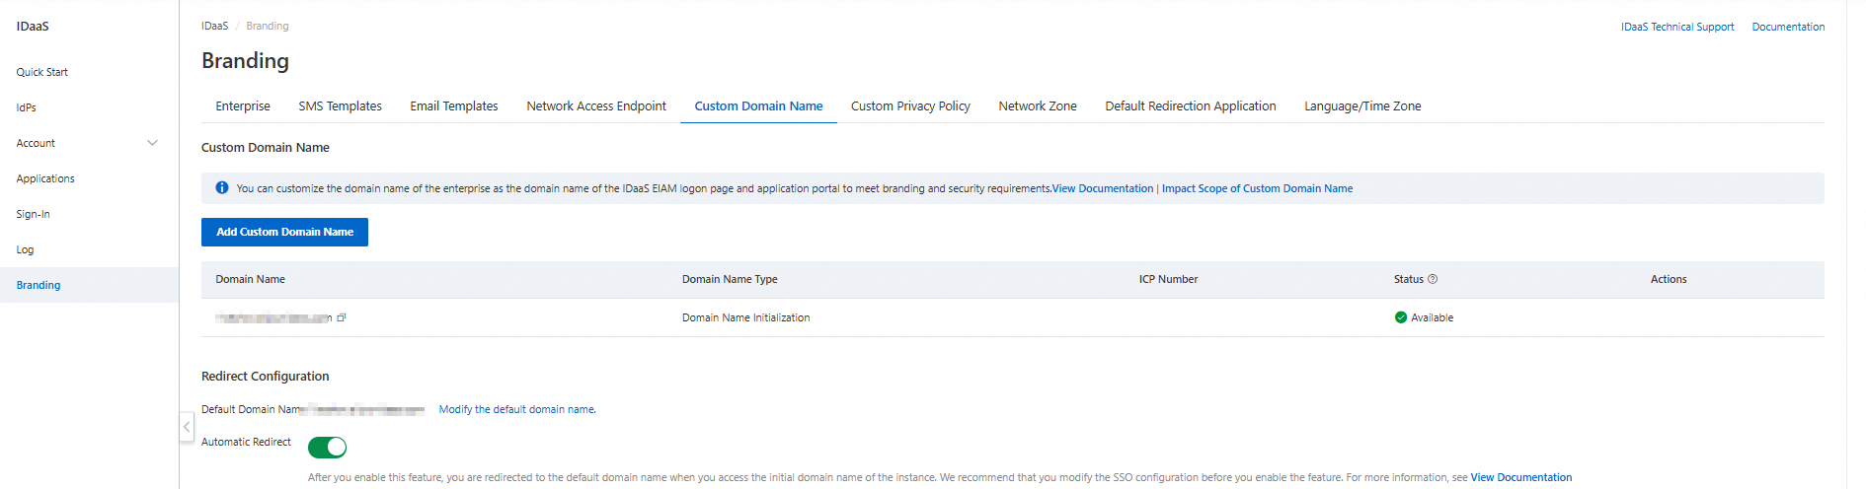The height and width of the screenshot is (489, 1866).
Task: Expand the Account menu chevron
Action: 152,143
